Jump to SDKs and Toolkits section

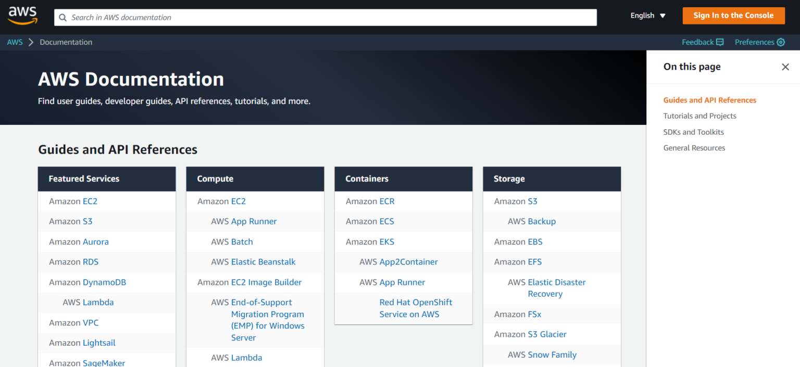pos(693,132)
